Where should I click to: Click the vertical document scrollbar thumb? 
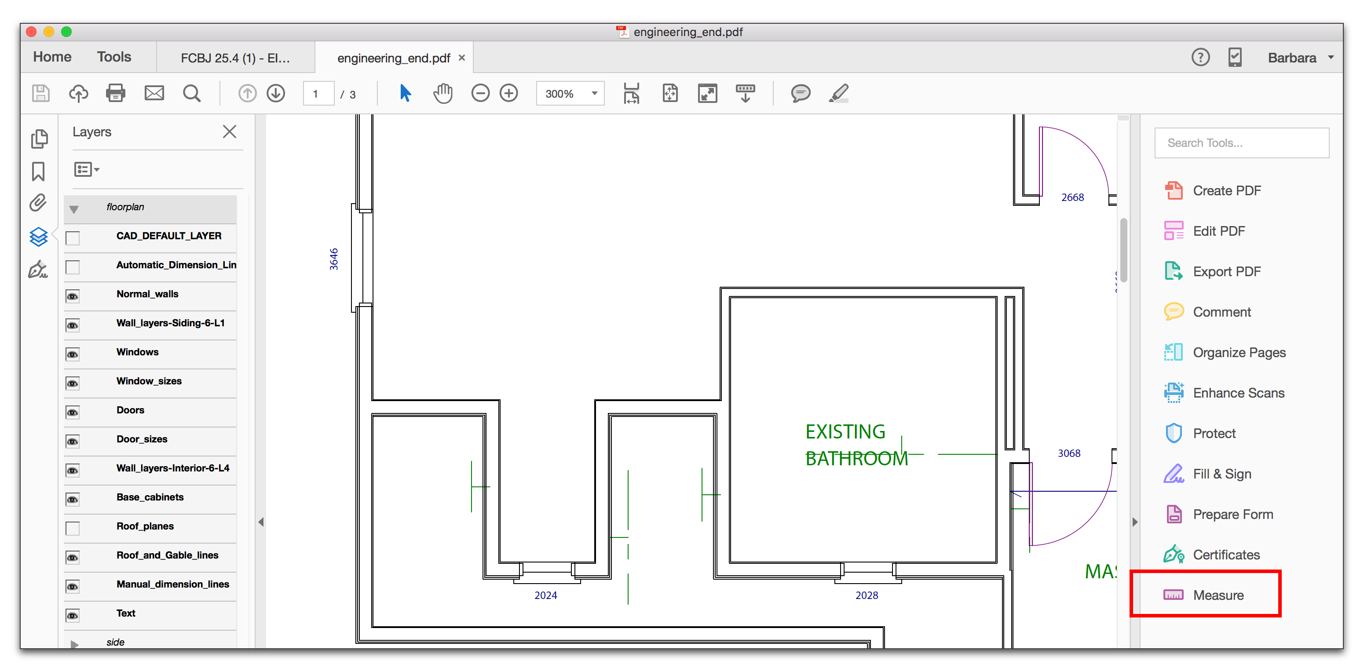[1123, 250]
